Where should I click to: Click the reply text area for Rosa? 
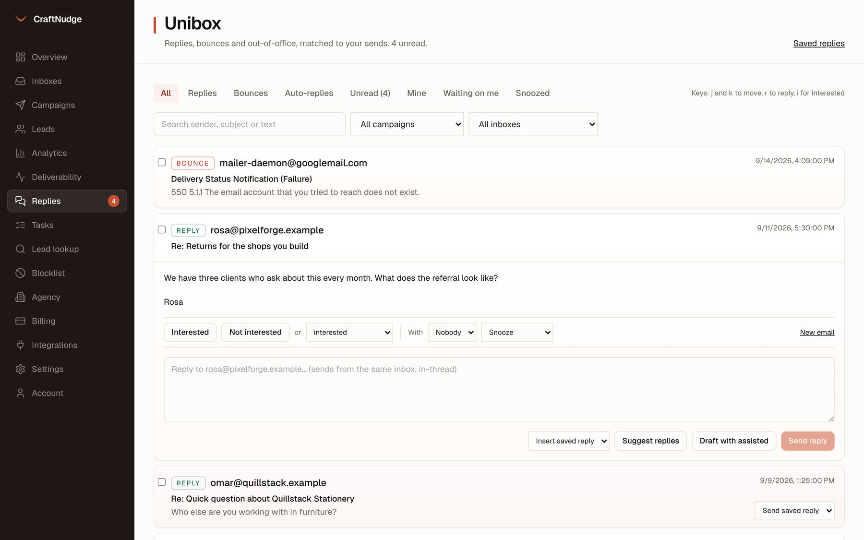(x=499, y=390)
